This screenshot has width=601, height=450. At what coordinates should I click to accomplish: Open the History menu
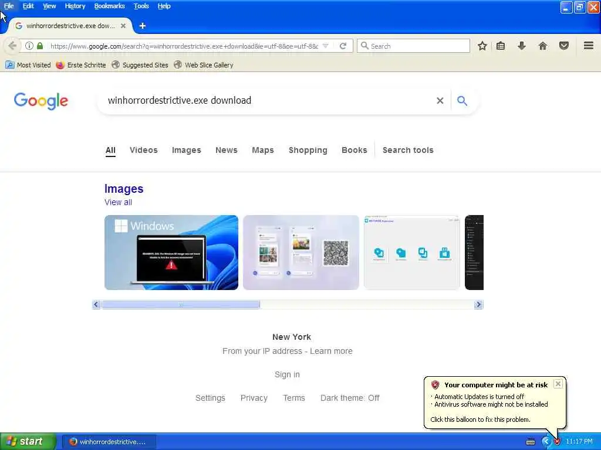point(75,6)
